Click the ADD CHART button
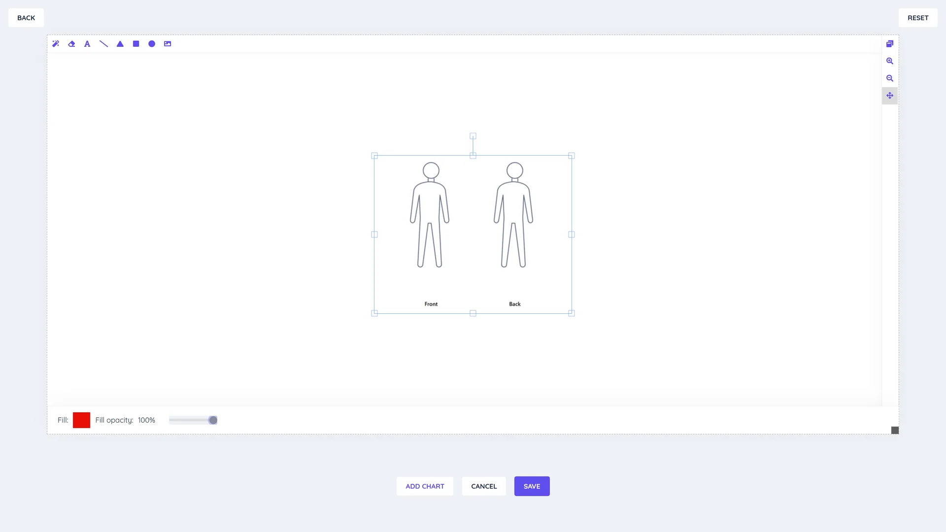 425,486
